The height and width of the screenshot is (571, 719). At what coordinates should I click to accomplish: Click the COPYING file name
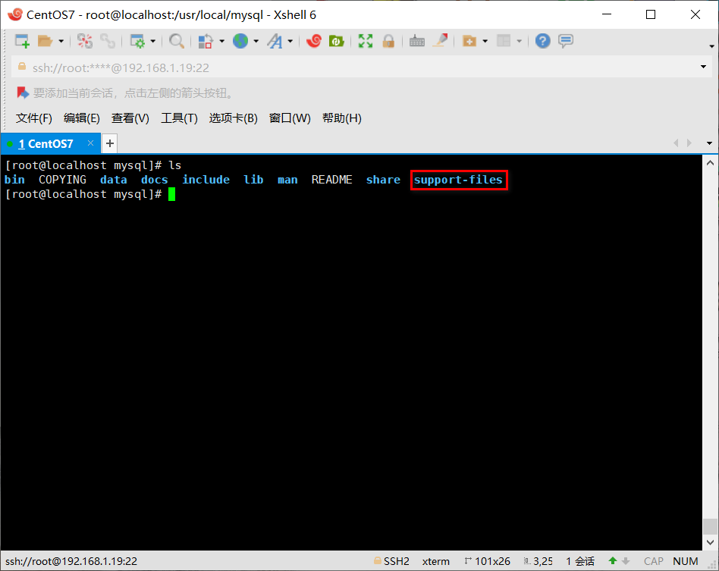point(62,180)
